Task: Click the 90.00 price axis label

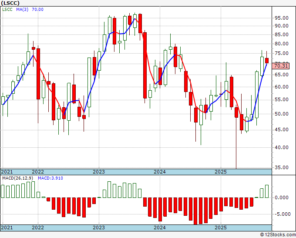Action: 282,26
